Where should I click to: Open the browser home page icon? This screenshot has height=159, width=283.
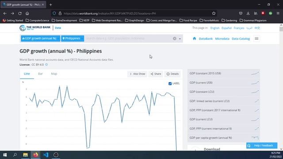(27, 14)
